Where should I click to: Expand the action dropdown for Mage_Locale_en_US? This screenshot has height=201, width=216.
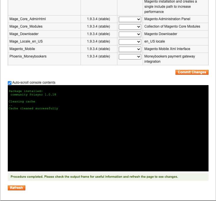click(x=130, y=42)
